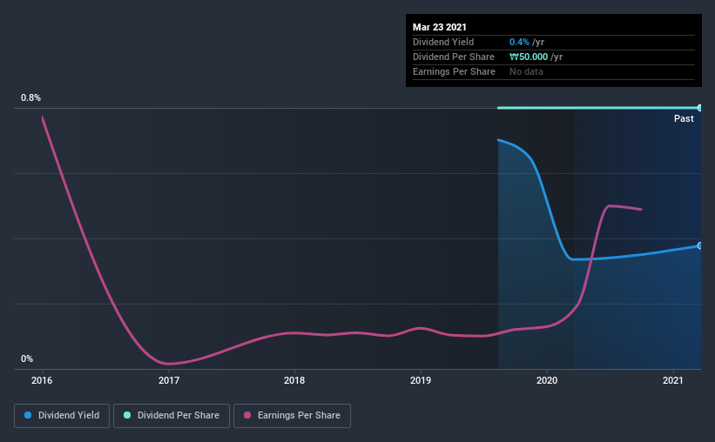Click the Past region label
The image size is (715, 442).
click(684, 118)
